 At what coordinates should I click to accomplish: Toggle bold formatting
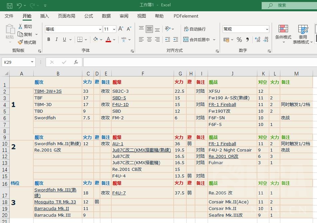(x=49, y=40)
